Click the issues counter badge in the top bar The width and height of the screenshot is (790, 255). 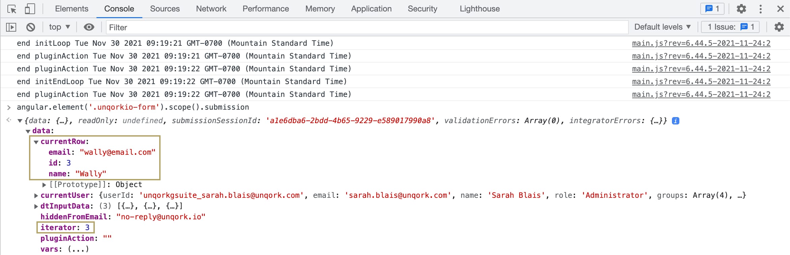point(712,9)
